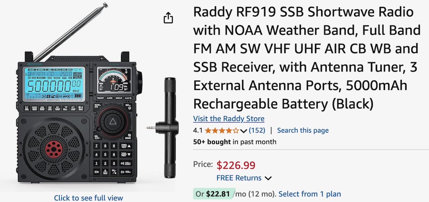429x202 pixels.
Task: Click the FREE Returns link text
Action: [239, 178]
